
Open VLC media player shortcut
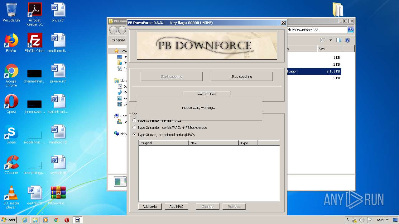click(x=11, y=198)
